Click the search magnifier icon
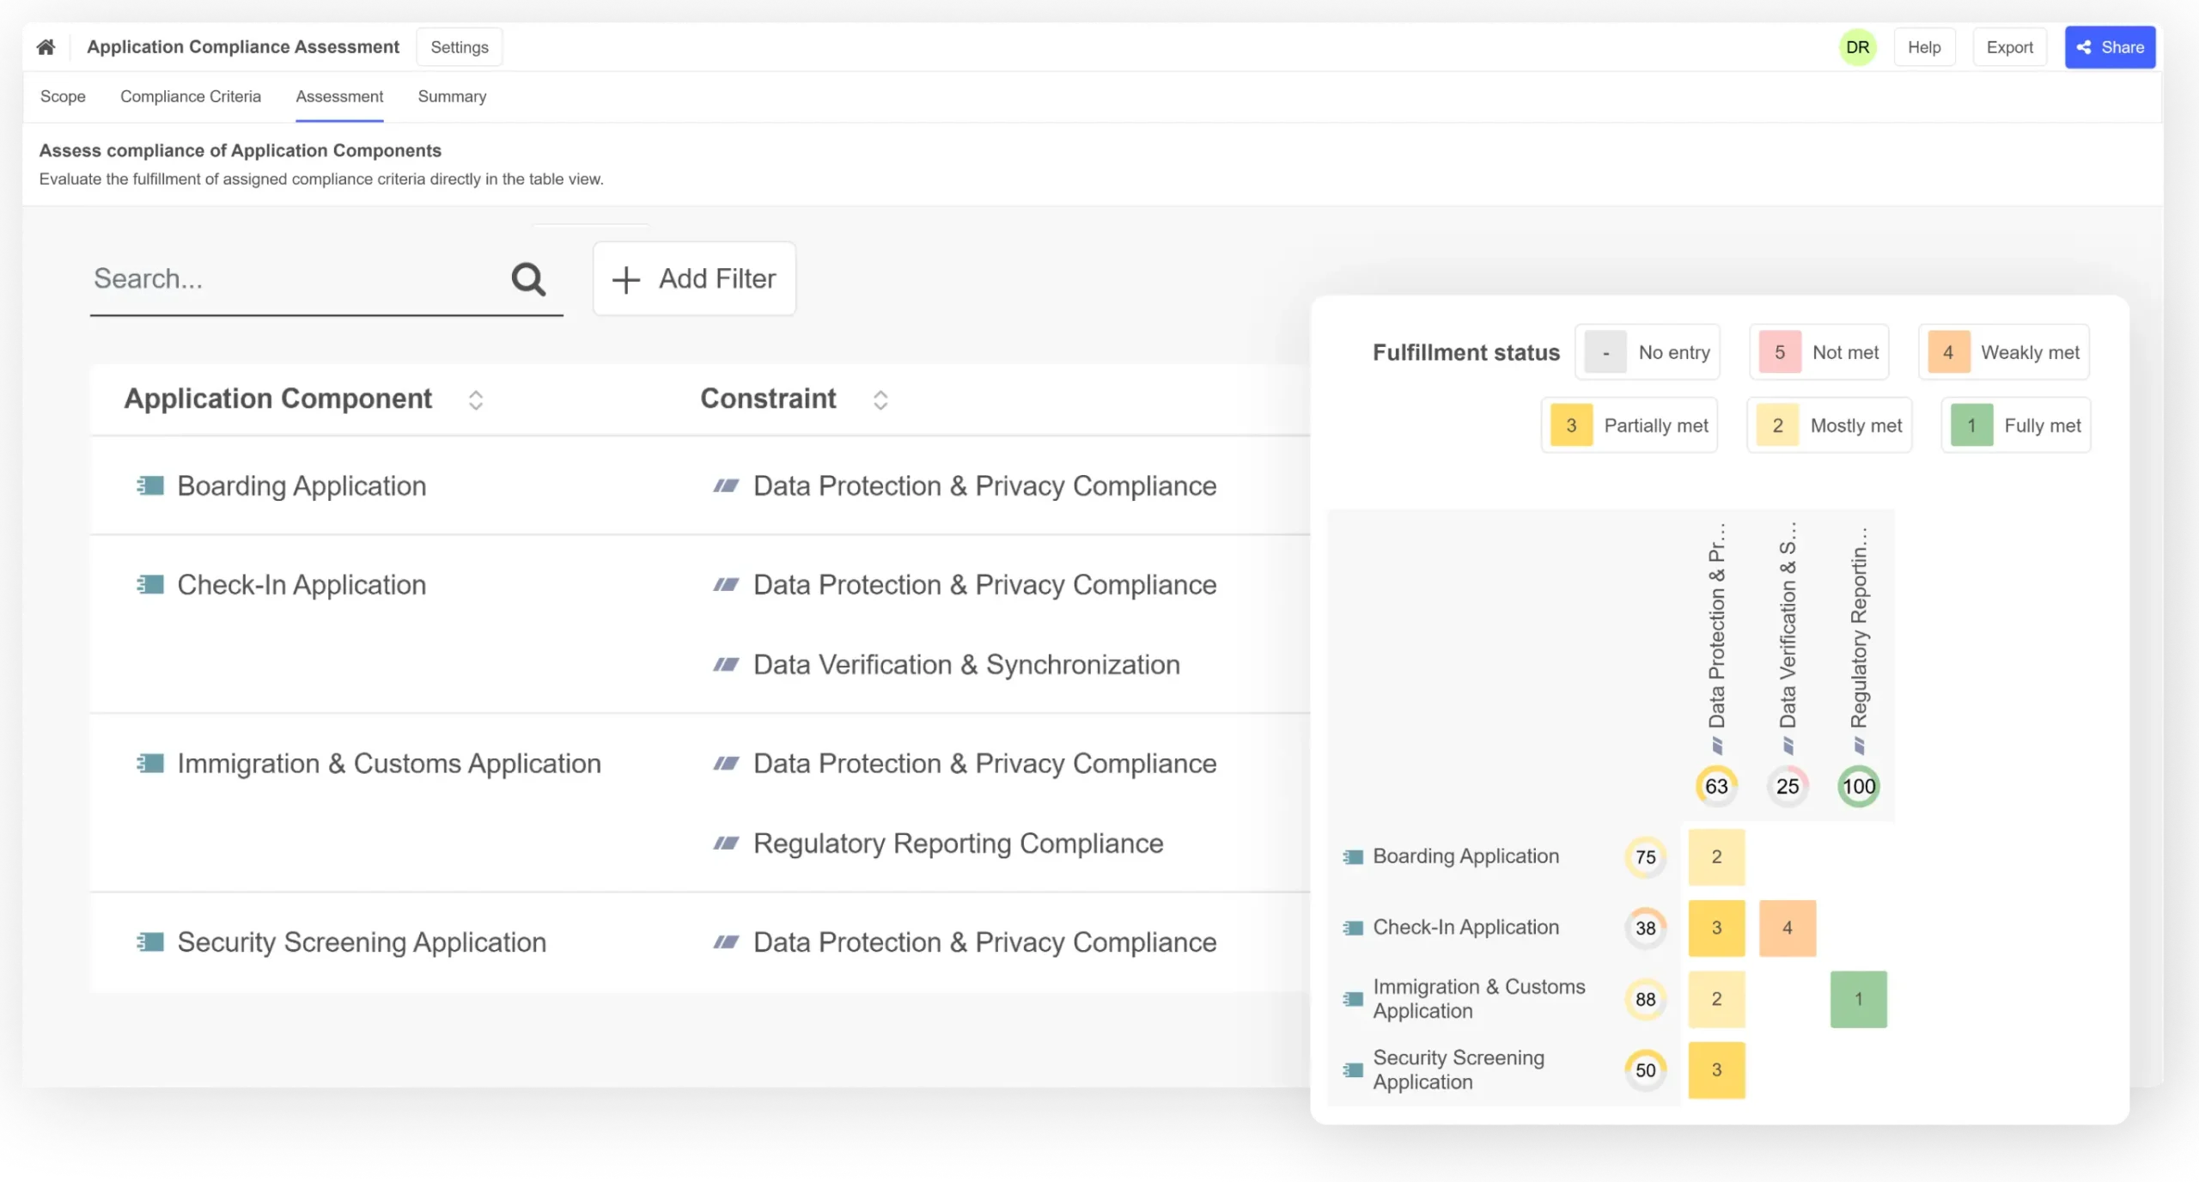2199x1182 pixels. coord(528,279)
